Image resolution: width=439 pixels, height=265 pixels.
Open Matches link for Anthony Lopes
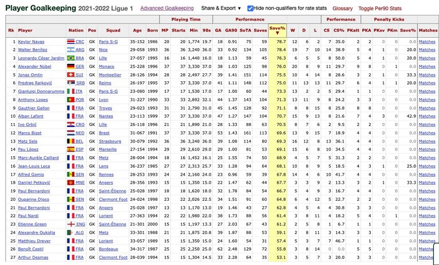click(x=427, y=100)
